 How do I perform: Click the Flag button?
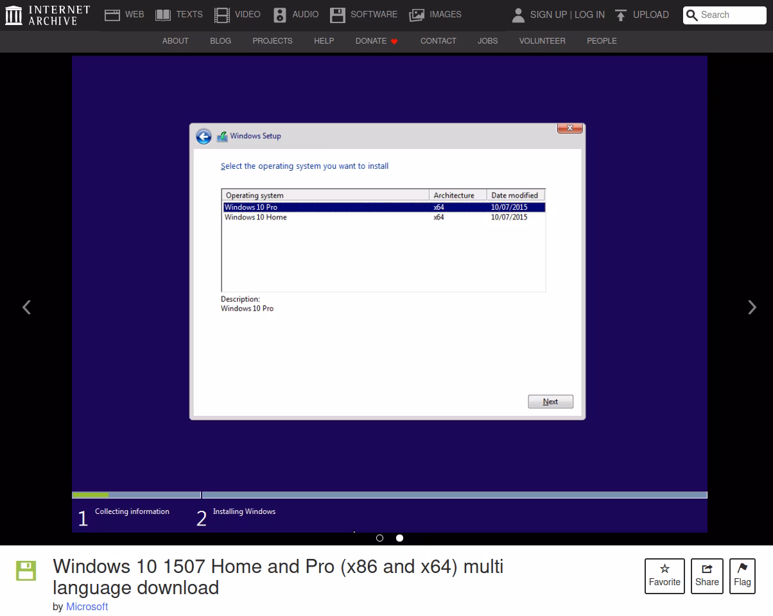click(742, 576)
